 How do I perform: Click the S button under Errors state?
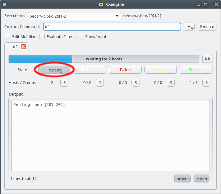tap(171, 83)
